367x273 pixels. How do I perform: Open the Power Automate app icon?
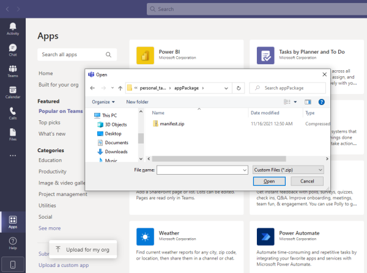265,236
